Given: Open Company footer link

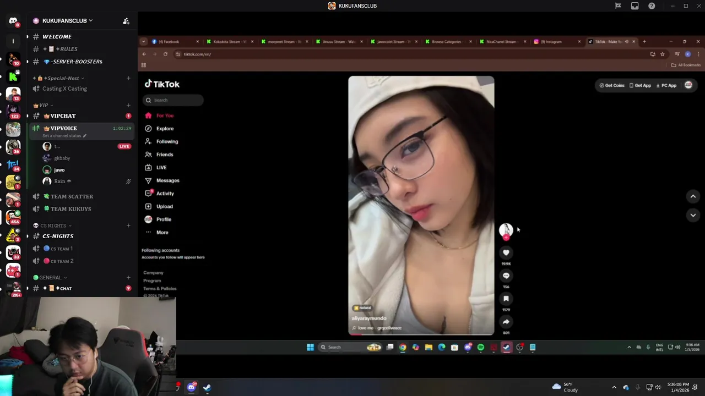Looking at the screenshot, I should [x=153, y=273].
